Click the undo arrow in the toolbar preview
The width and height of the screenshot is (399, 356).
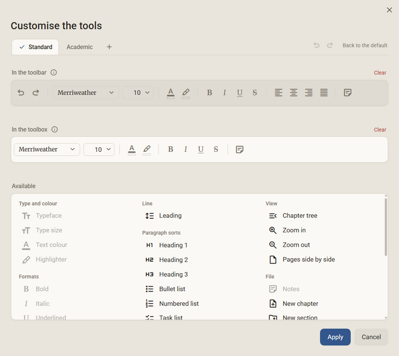(21, 92)
